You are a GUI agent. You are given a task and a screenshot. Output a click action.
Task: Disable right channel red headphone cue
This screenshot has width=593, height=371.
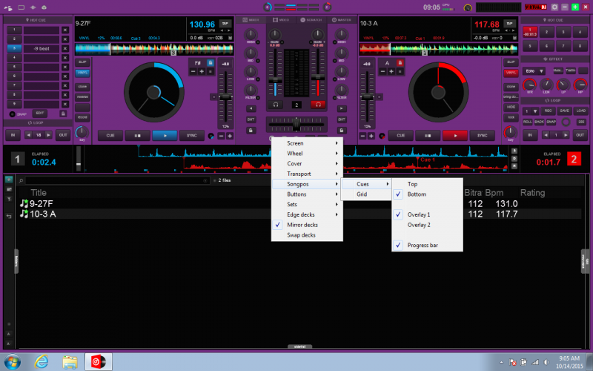coord(318,105)
